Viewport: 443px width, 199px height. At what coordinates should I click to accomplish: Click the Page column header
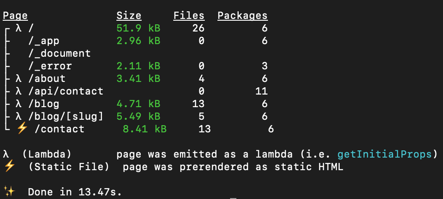[x=15, y=16]
